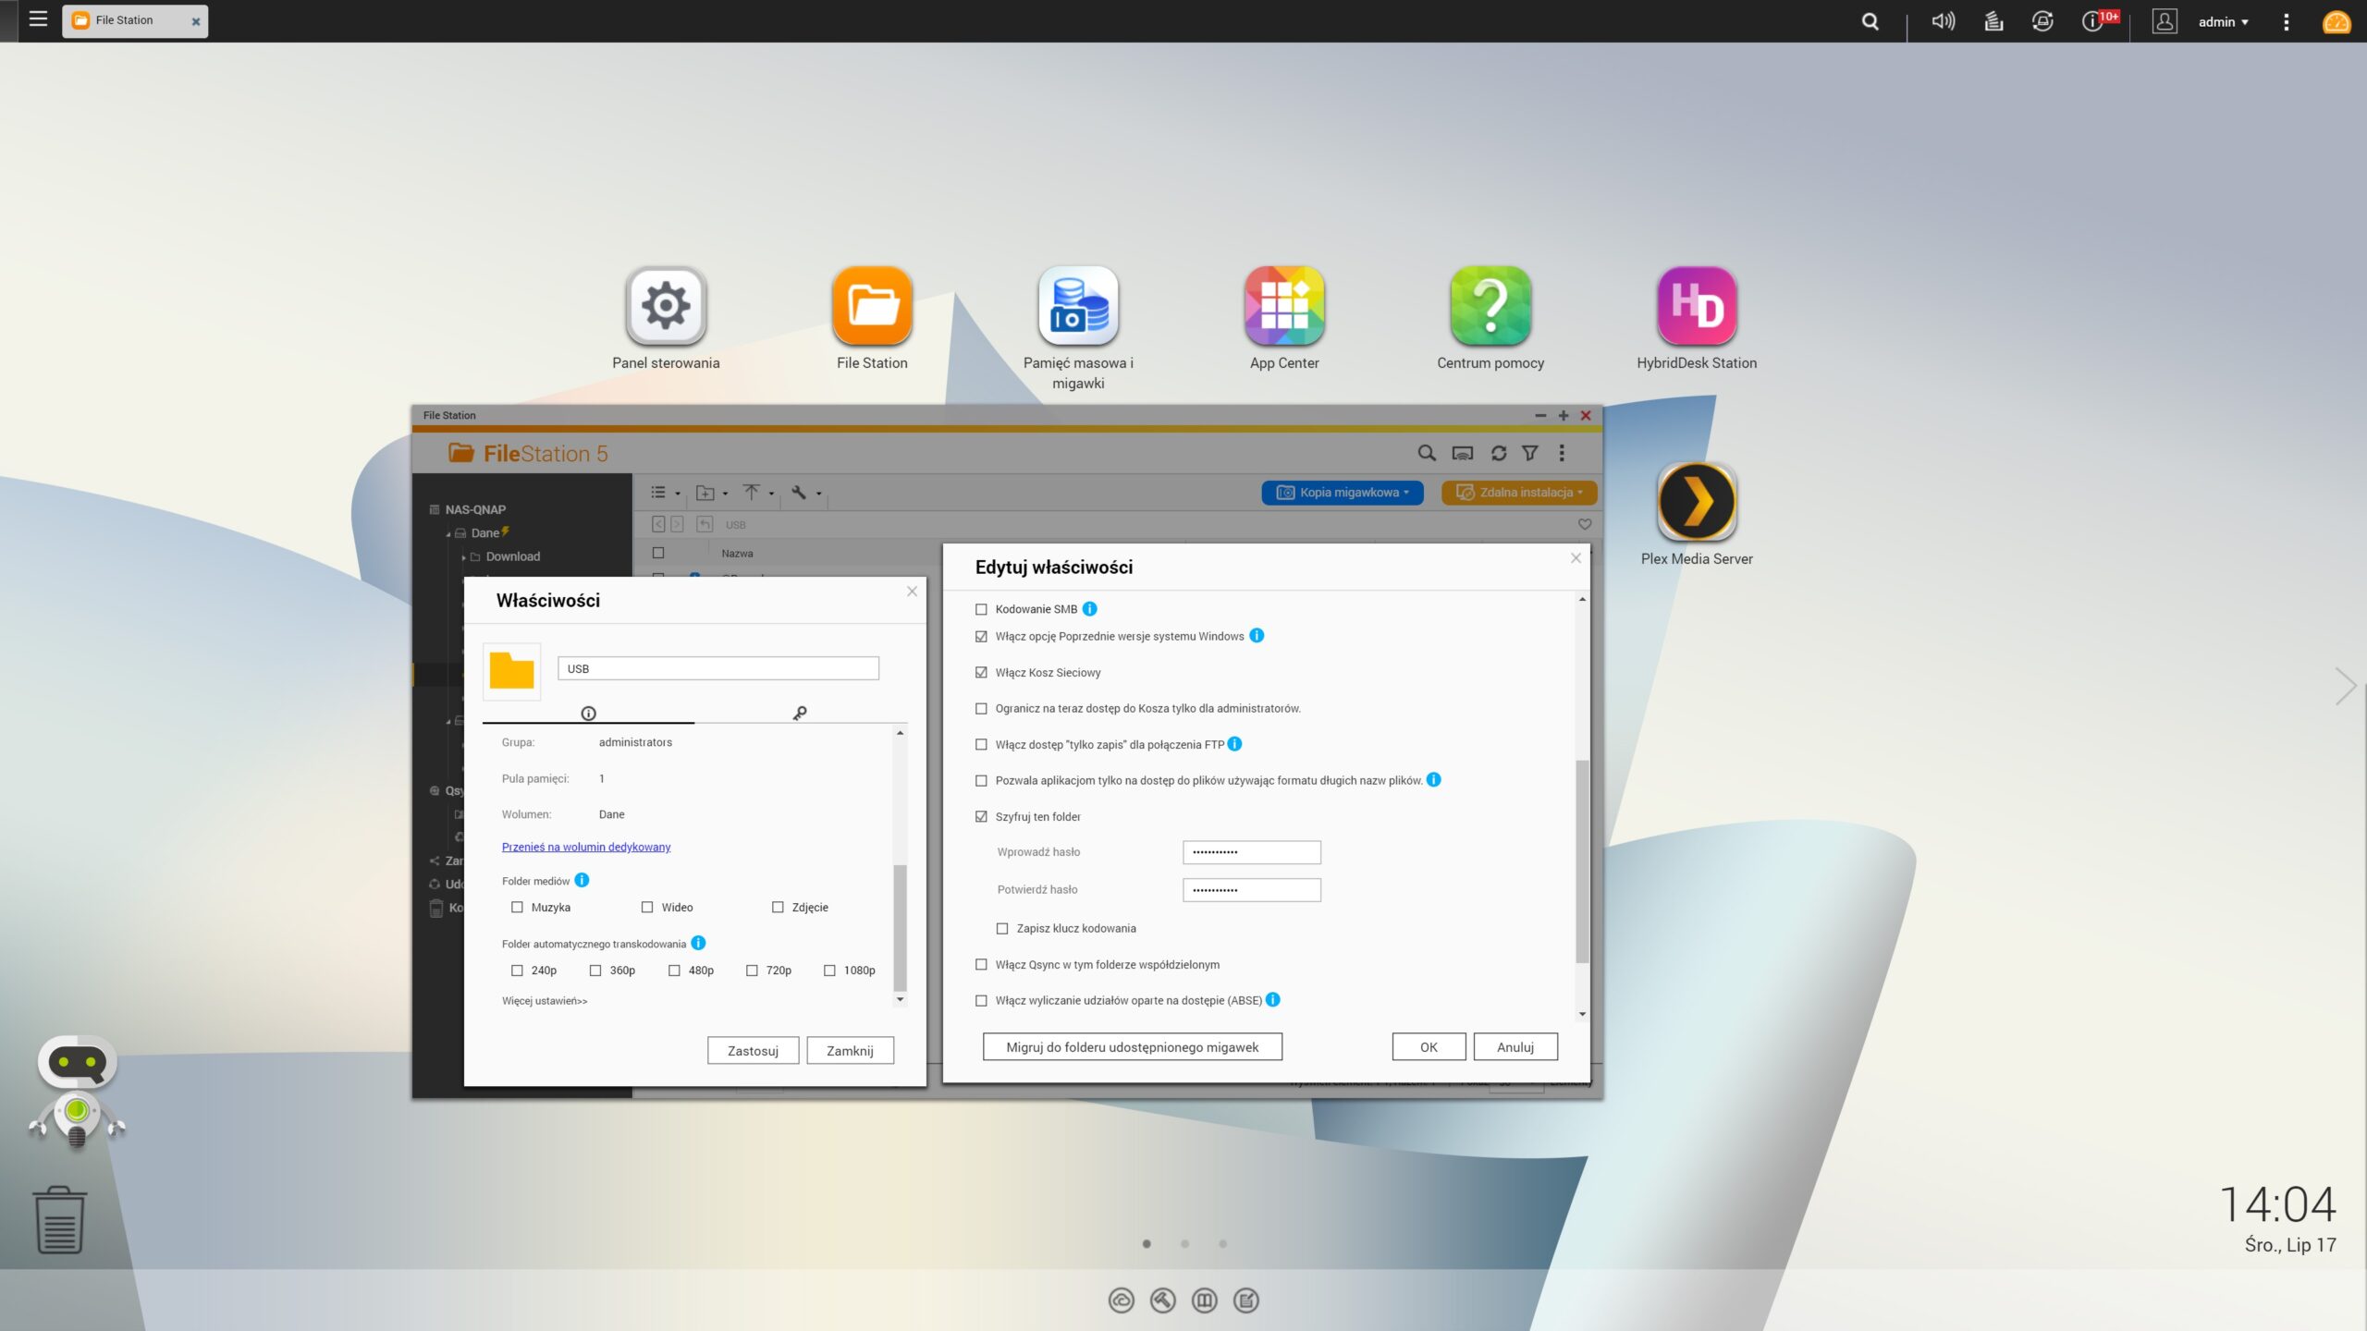Image resolution: width=2367 pixels, height=1331 pixels.
Task: Focus the Potwierdź hasło field
Action: coord(1251,889)
